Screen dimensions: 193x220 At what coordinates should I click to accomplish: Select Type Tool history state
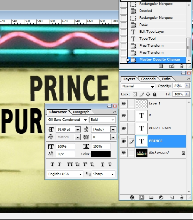tap(157, 39)
